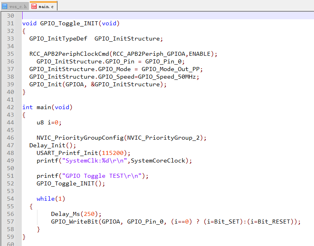Click GPIO_Pin_0 value on line 36
Image resolution: width=314 pixels, height=246 pixels.
pos(163,61)
